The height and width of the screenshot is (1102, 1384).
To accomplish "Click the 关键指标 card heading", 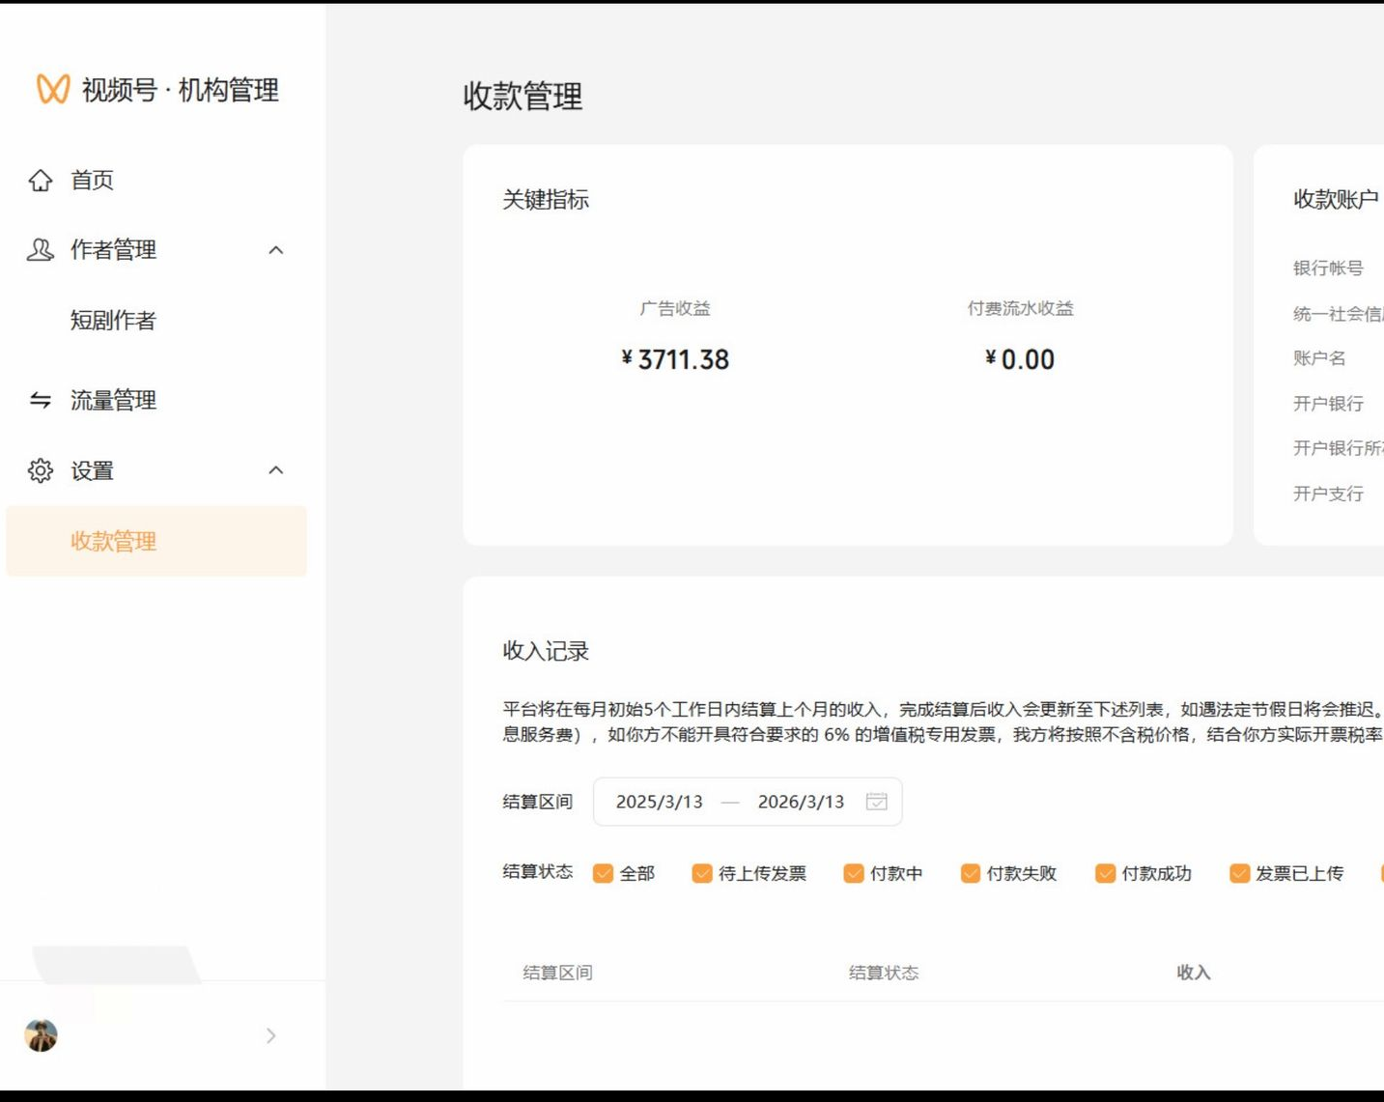I will coord(546,200).
